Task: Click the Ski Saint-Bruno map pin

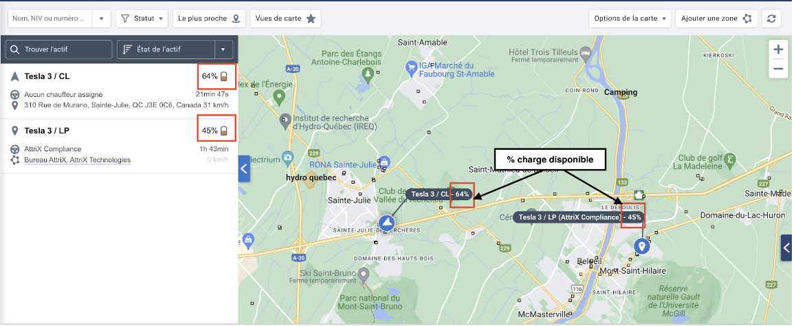Action: click(362, 275)
